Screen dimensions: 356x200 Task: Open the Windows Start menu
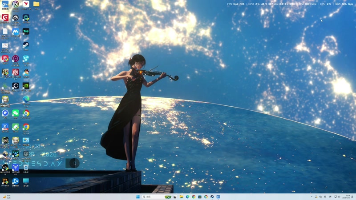(138, 197)
